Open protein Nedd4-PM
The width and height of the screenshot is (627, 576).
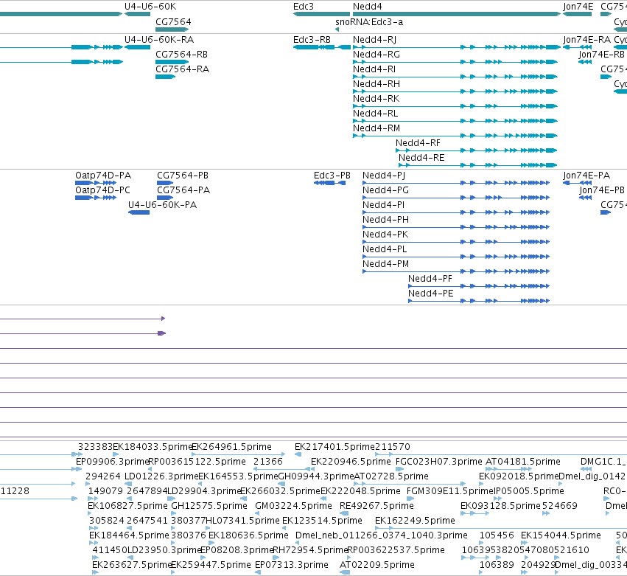(x=456, y=271)
